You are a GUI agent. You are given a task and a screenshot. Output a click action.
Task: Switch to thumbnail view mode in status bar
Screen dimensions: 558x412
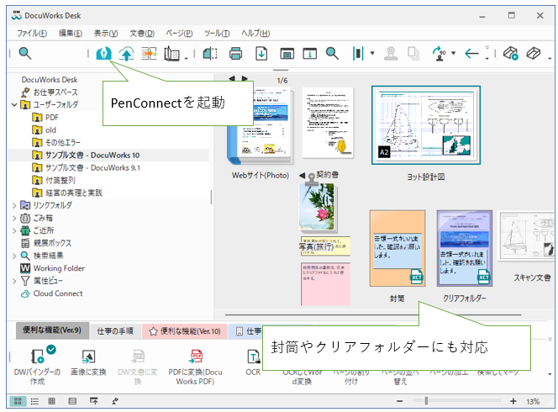tap(17, 401)
